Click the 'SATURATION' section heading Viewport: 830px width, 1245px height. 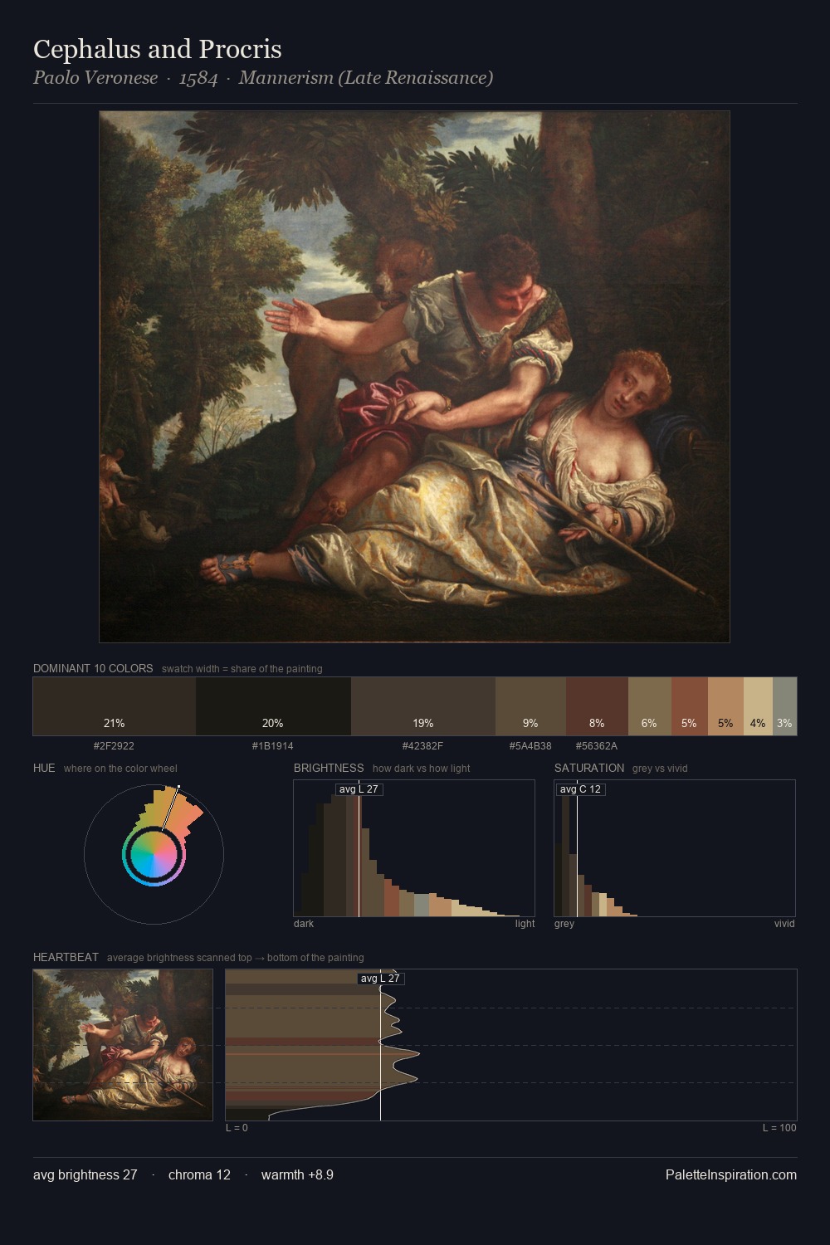pyautogui.click(x=589, y=768)
